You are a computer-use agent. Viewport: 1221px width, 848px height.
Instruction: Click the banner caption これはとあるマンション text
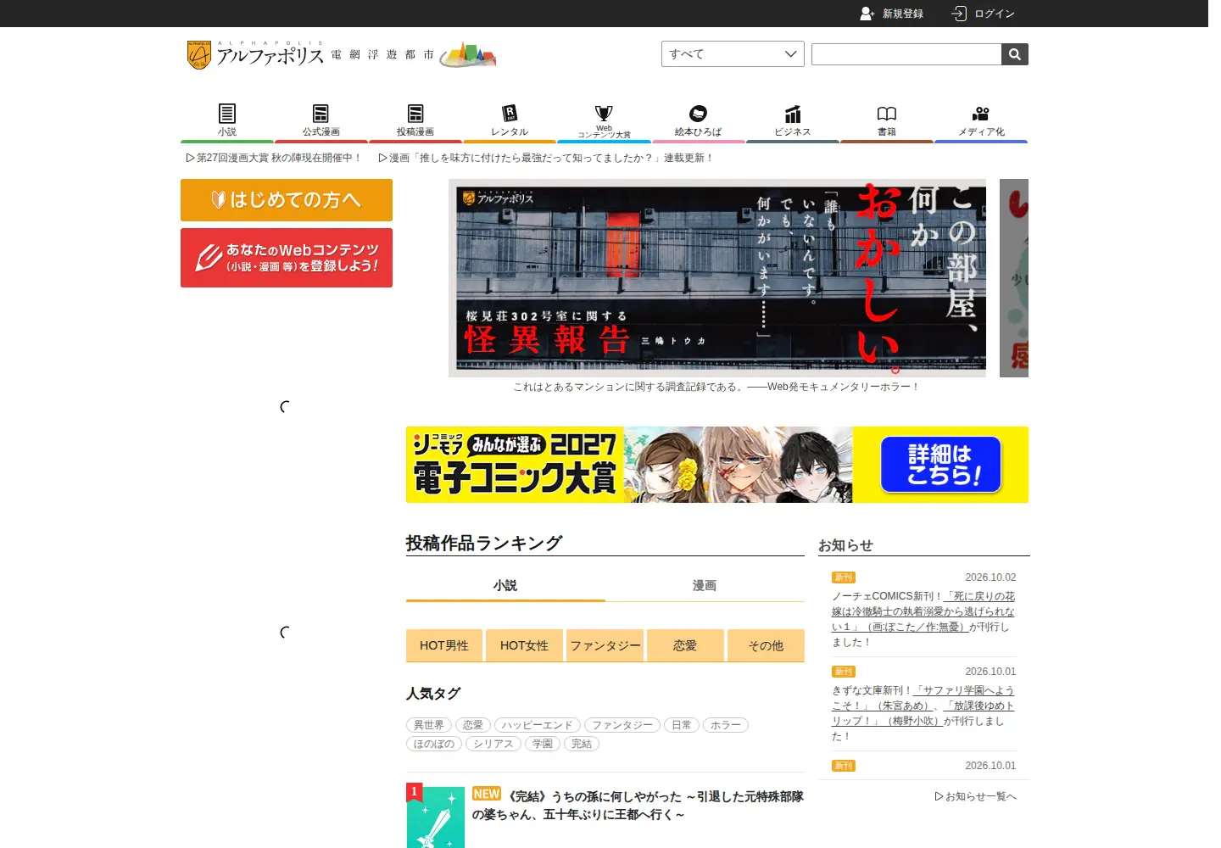pos(717,387)
